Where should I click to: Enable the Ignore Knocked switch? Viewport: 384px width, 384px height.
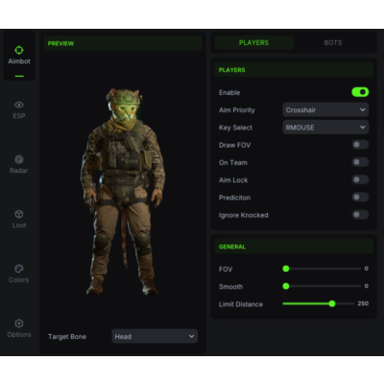click(x=360, y=214)
